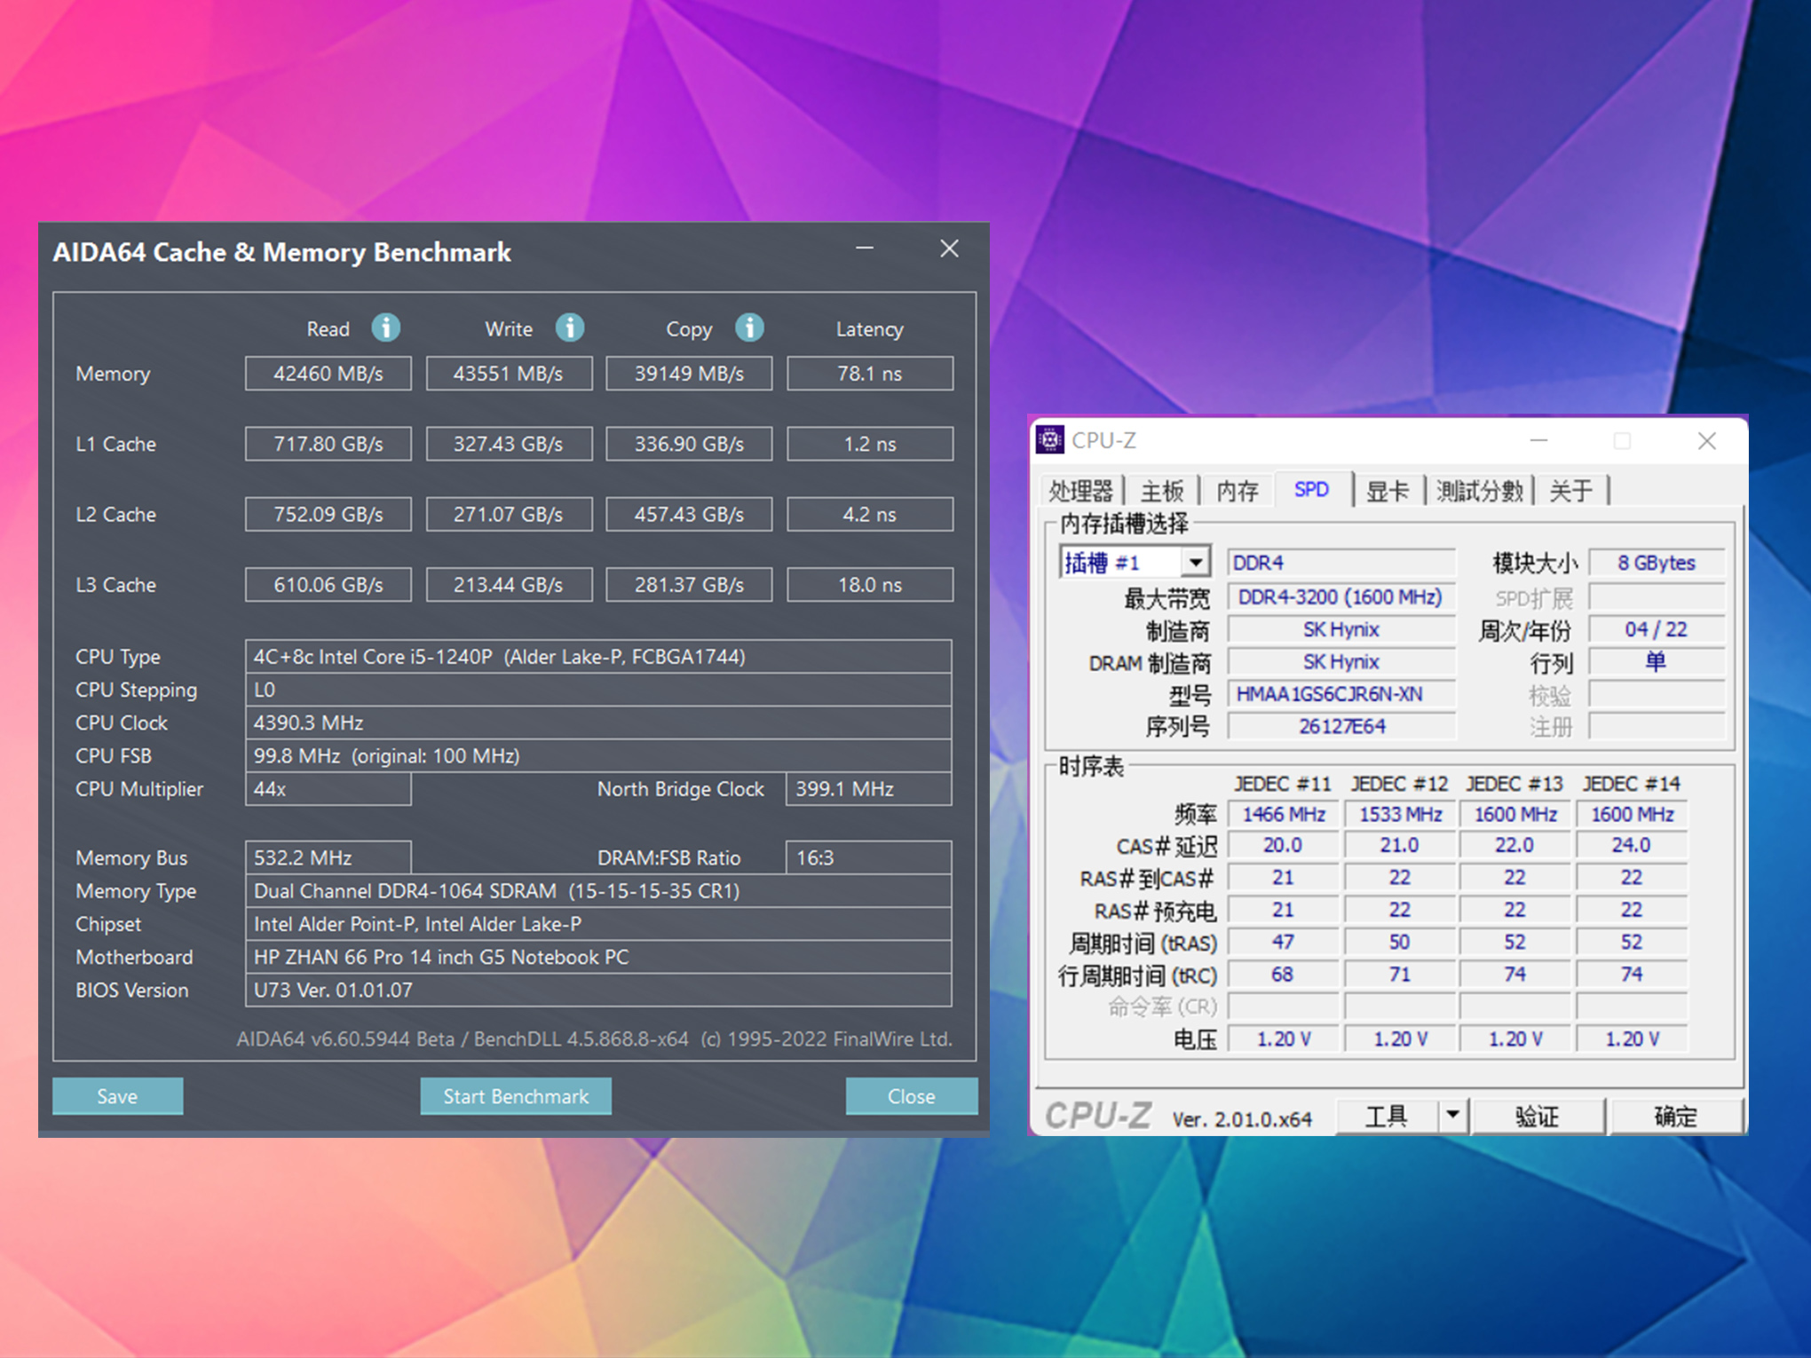Click the CPU-Z title bar app icon
The width and height of the screenshot is (1811, 1358).
1050,439
